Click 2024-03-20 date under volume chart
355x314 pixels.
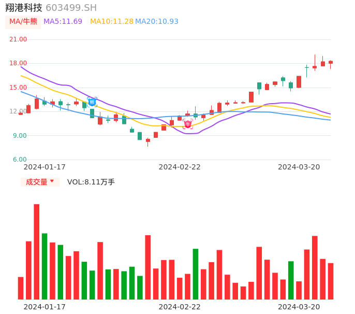click(299, 307)
